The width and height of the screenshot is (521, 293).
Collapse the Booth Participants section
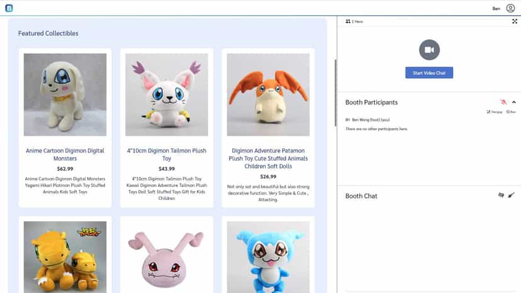tap(513, 102)
